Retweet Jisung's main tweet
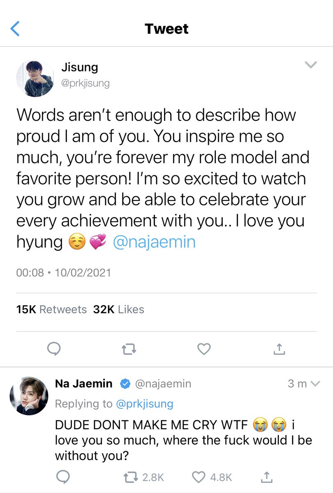 (129, 349)
